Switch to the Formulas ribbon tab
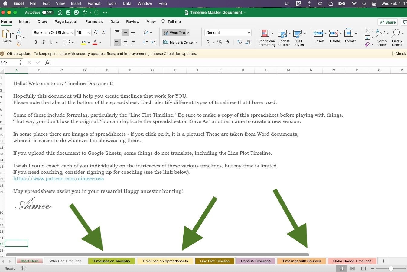Image resolution: width=407 pixels, height=272 pixels. pyautogui.click(x=94, y=21)
